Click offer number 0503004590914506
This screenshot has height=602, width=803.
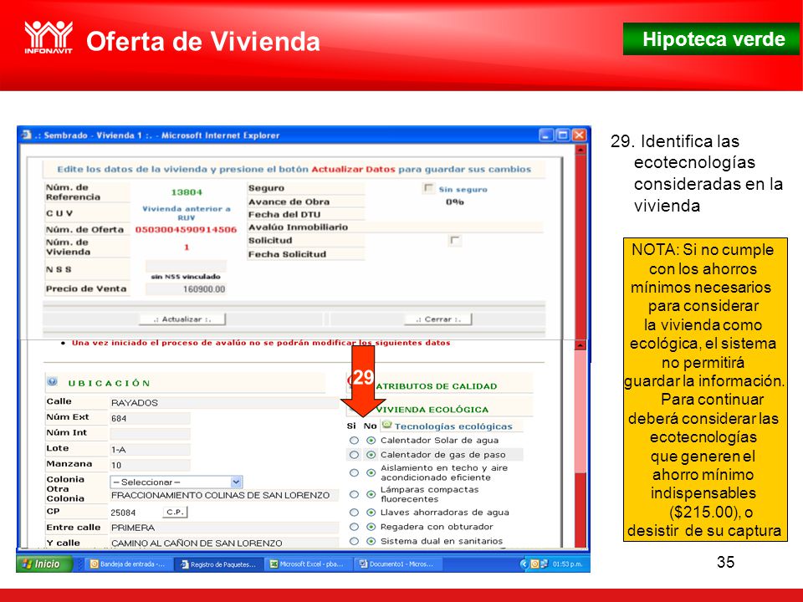click(186, 229)
